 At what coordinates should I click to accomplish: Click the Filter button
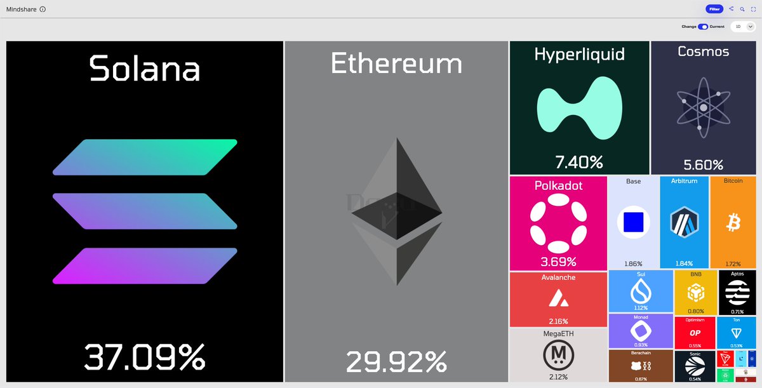tap(714, 9)
